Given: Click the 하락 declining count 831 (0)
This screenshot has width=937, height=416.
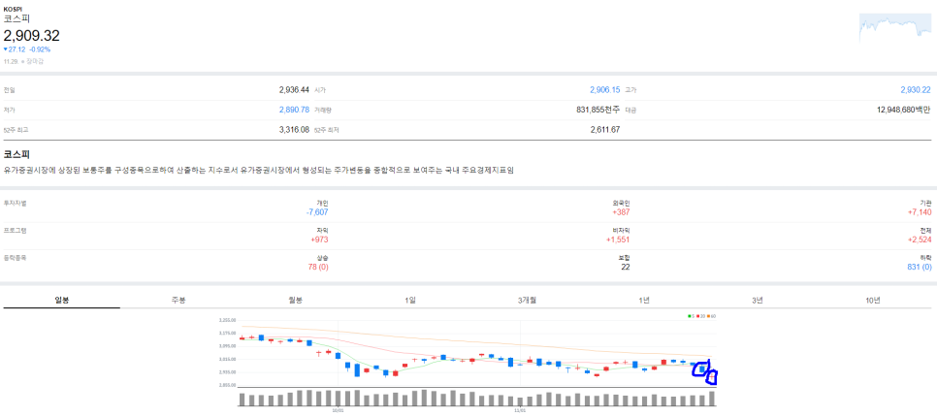Looking at the screenshot, I should [x=919, y=268].
